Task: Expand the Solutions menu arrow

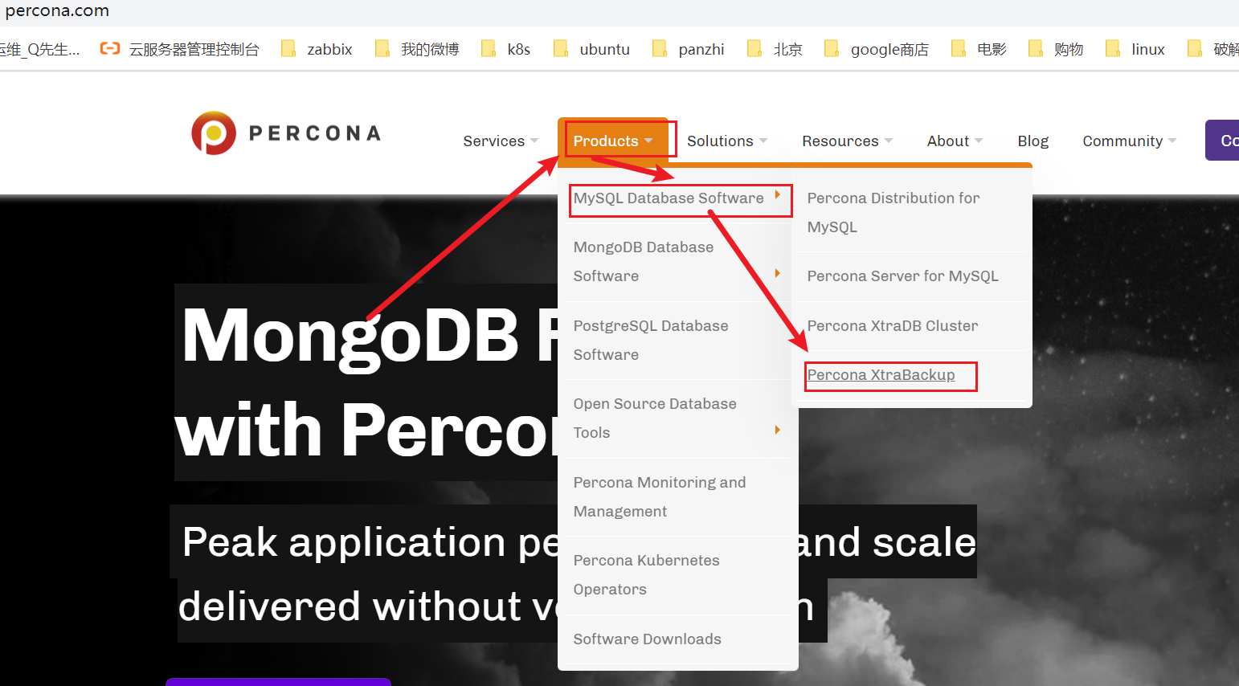Action: [763, 141]
